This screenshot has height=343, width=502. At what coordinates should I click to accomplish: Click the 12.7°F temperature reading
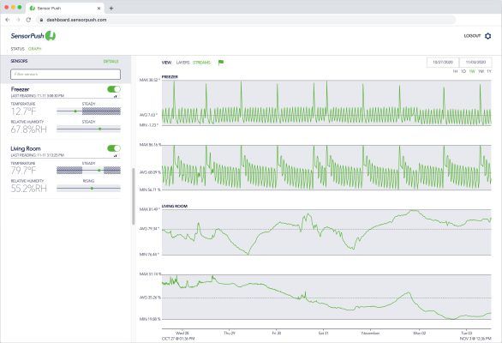(x=23, y=111)
